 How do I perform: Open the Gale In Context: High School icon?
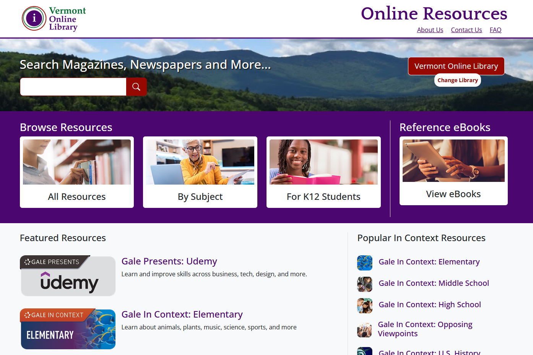[365, 306]
